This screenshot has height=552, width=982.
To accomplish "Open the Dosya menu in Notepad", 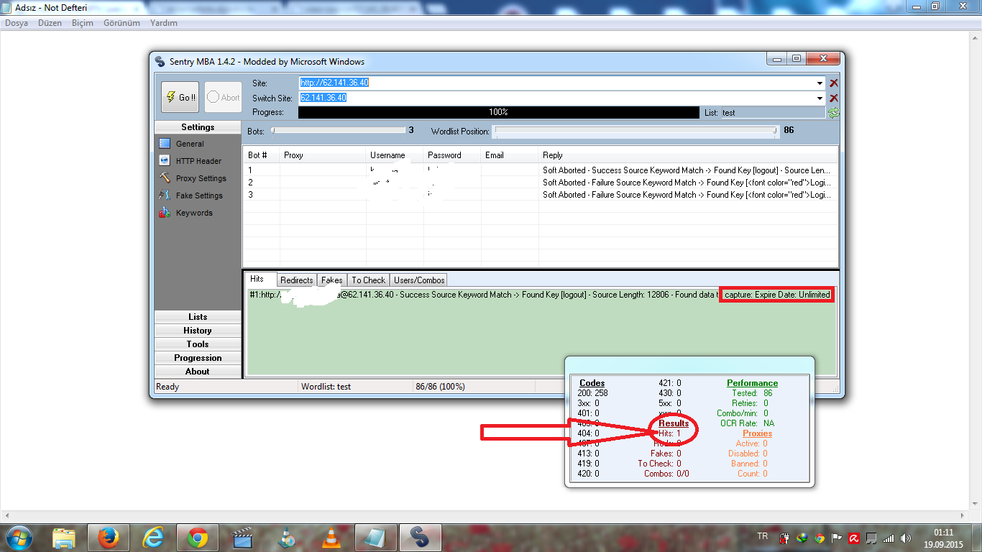I will (17, 23).
